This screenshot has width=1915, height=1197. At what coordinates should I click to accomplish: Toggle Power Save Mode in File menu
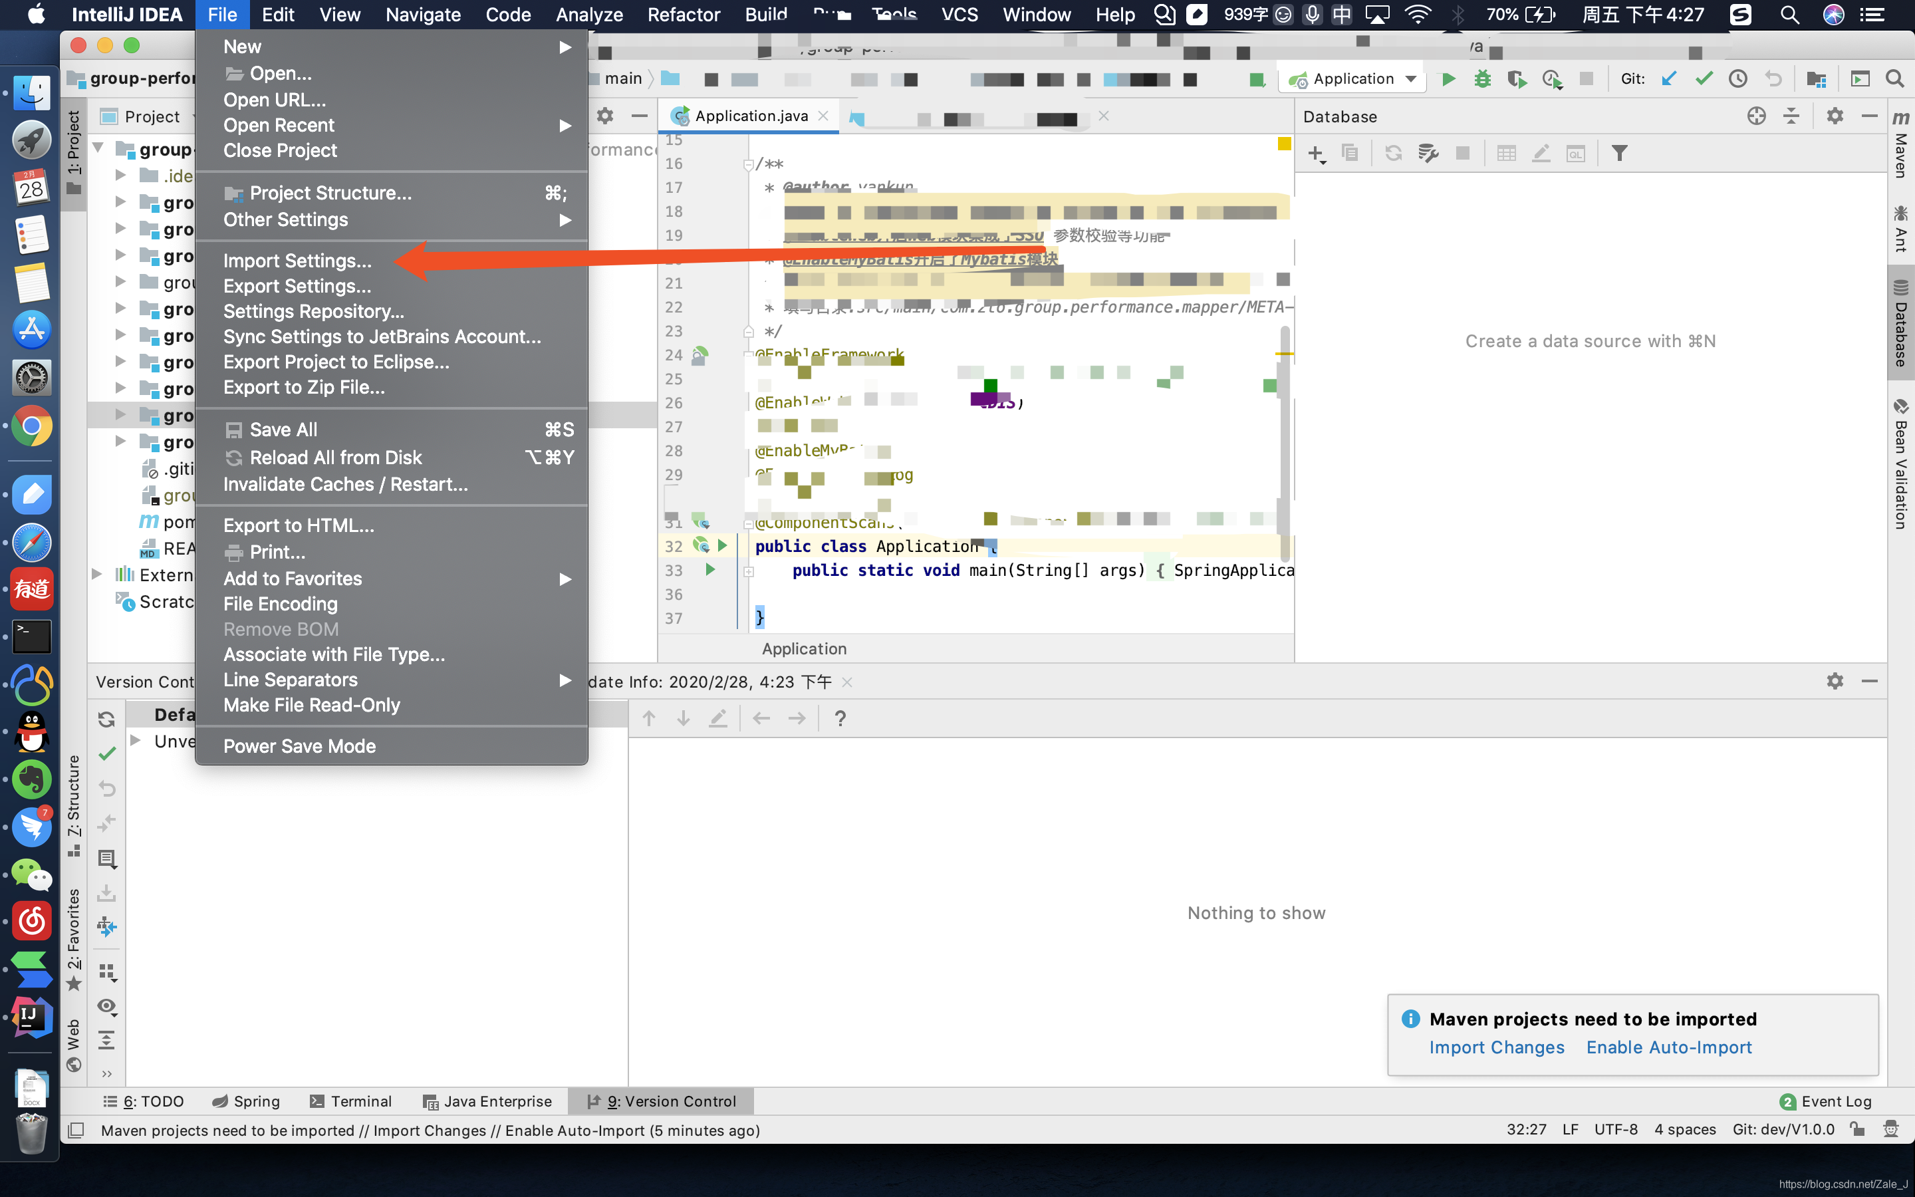(x=392, y=745)
